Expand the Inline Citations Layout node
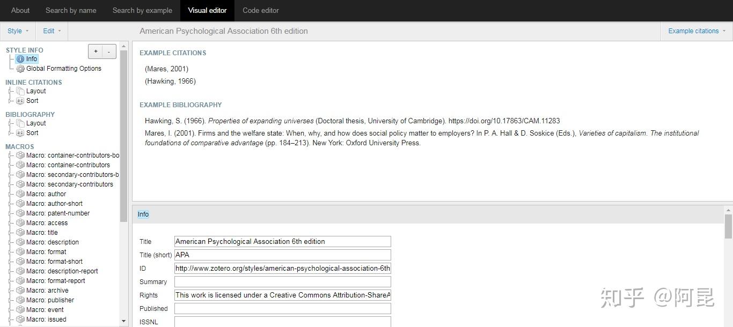The height and width of the screenshot is (327, 733). coord(11,91)
